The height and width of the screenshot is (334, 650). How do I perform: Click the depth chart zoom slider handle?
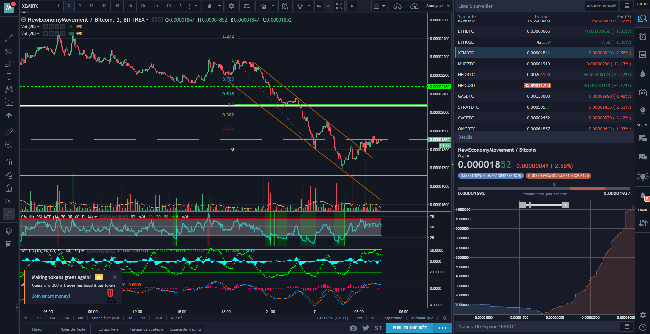530,205
